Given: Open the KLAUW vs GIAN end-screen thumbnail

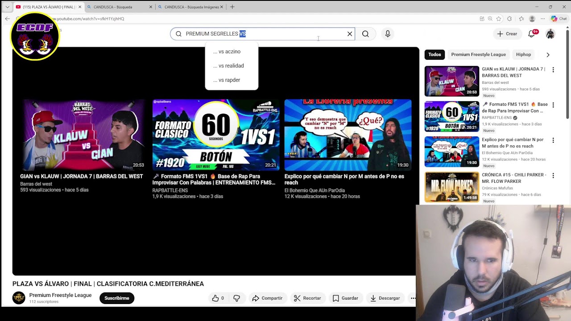Looking at the screenshot, I should [84, 135].
